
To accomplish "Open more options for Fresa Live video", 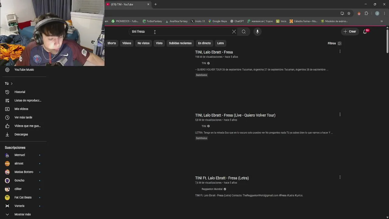I will 340,114.
